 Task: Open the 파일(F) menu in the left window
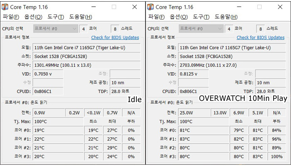point(11,17)
